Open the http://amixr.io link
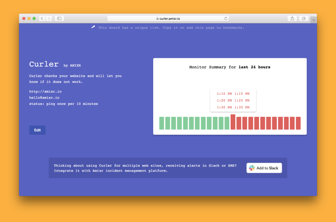 click(x=45, y=91)
